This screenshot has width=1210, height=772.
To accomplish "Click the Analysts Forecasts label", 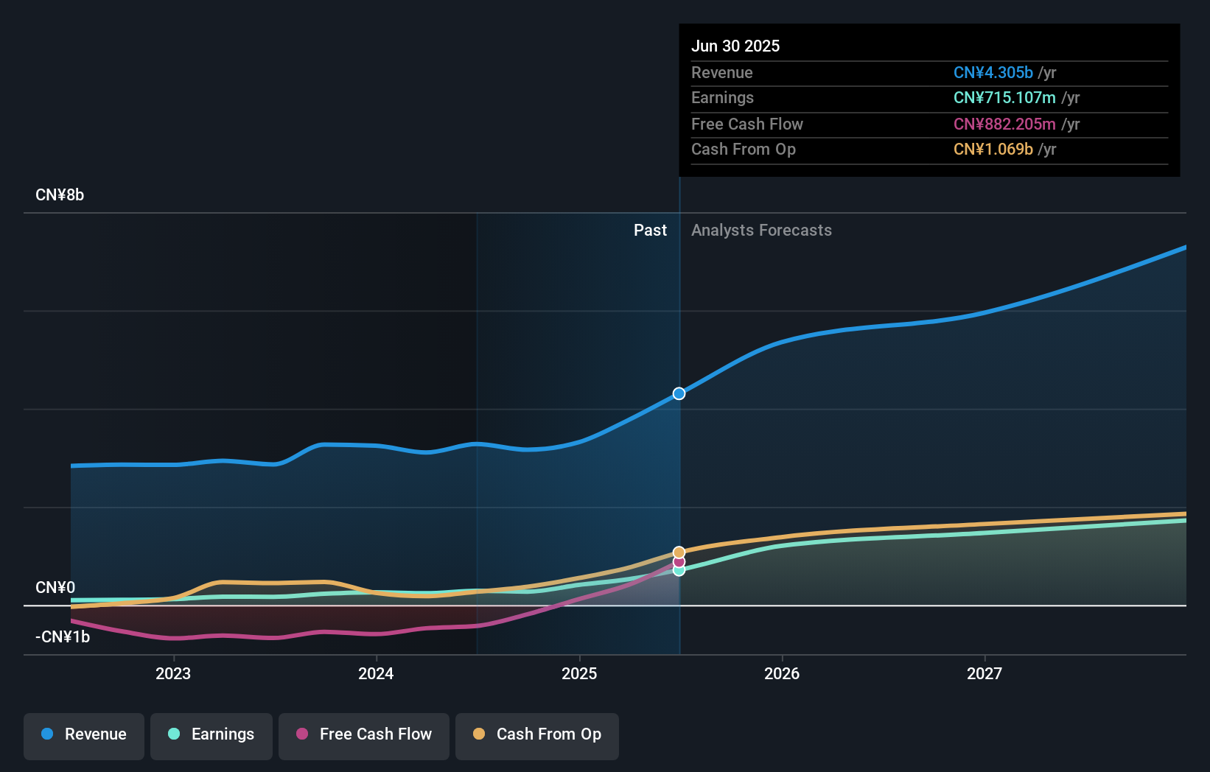I will pos(761,231).
